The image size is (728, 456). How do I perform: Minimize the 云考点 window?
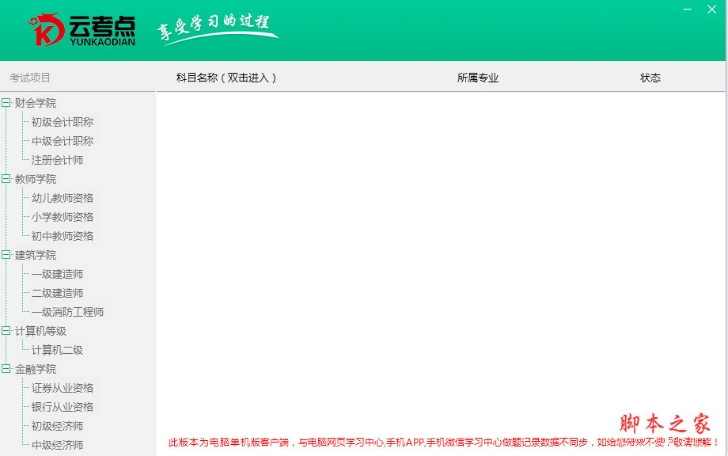[x=688, y=9]
